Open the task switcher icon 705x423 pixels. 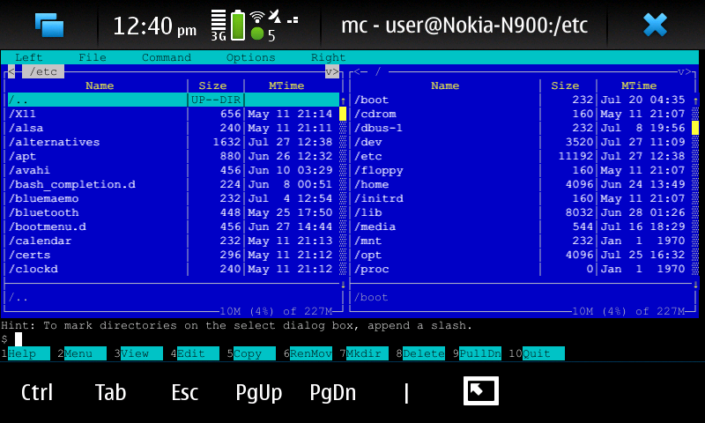coord(49,25)
